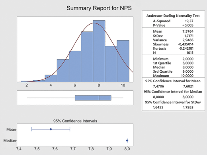207x155 pixels.
Task: Click the Kurtosis value -0,242181
Action: (x=186, y=48)
